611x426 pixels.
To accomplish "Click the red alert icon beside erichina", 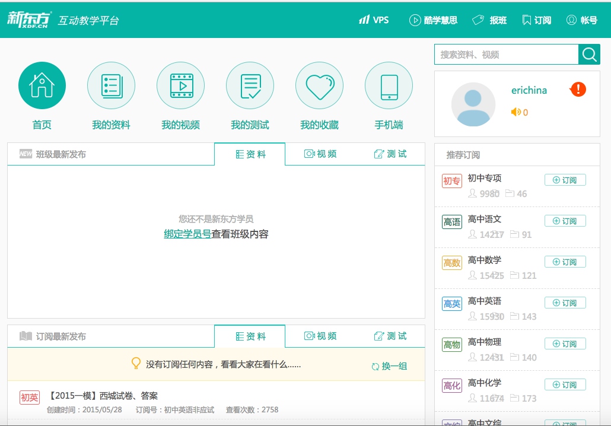I will [578, 90].
